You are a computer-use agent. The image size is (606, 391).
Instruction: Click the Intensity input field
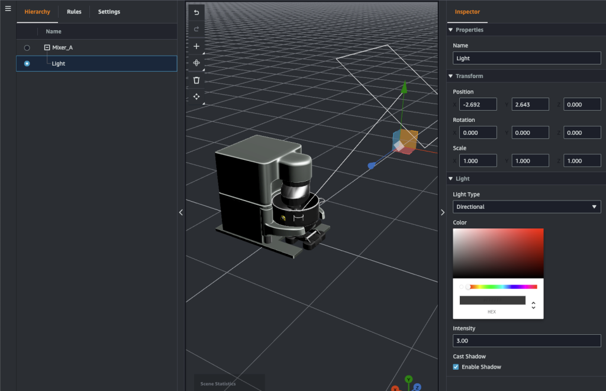(526, 341)
